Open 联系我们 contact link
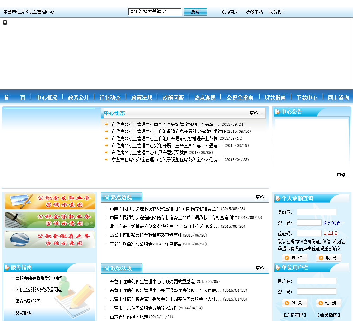The height and width of the screenshot is (321, 353). click(x=277, y=12)
